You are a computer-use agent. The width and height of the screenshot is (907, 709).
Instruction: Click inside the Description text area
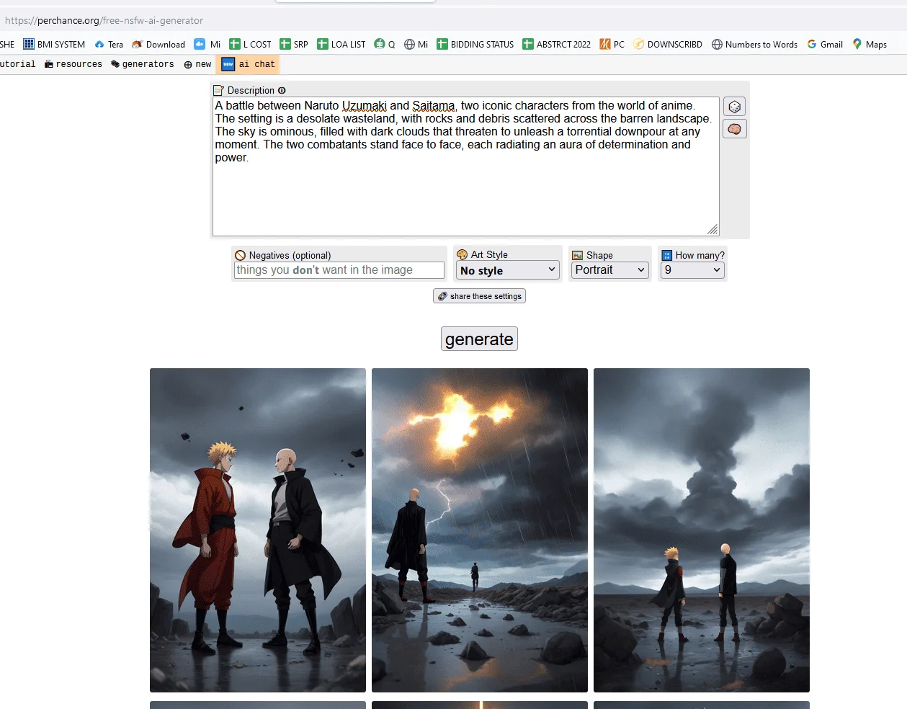coord(465,166)
